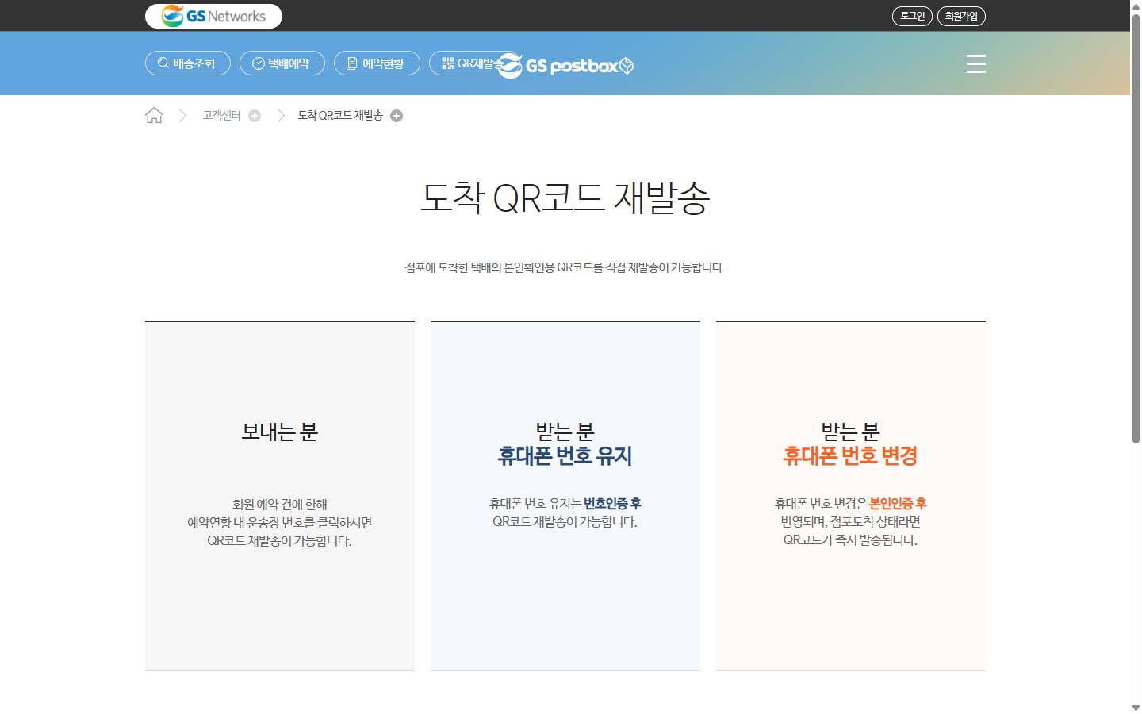
Task: Click the blue 번호인증 후 text
Action: coord(612,504)
